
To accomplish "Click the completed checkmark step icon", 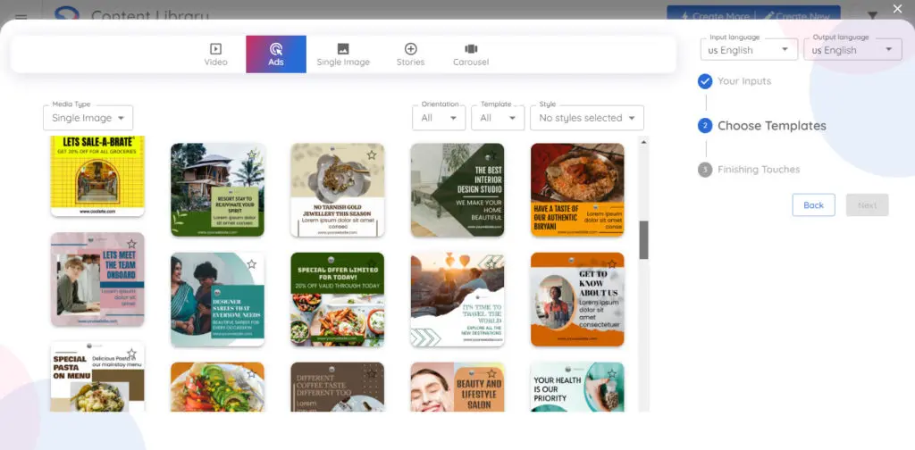I will 705,81.
